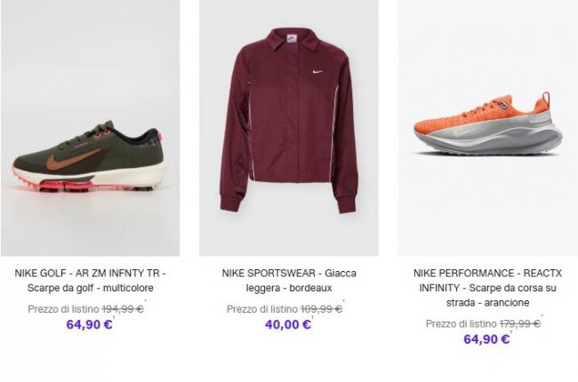Click the collar label on the bordeaux jacket
Screen dimensions: 578x382
coord(292,38)
